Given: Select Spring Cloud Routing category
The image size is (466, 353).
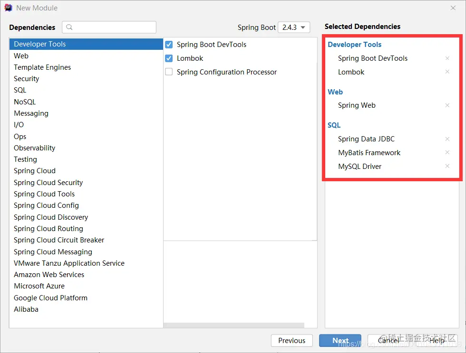Looking at the screenshot, I should click(86, 228).
